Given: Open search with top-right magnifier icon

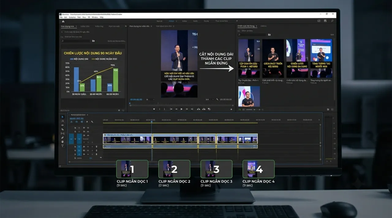Looking at the screenshot, I should [x=332, y=21].
